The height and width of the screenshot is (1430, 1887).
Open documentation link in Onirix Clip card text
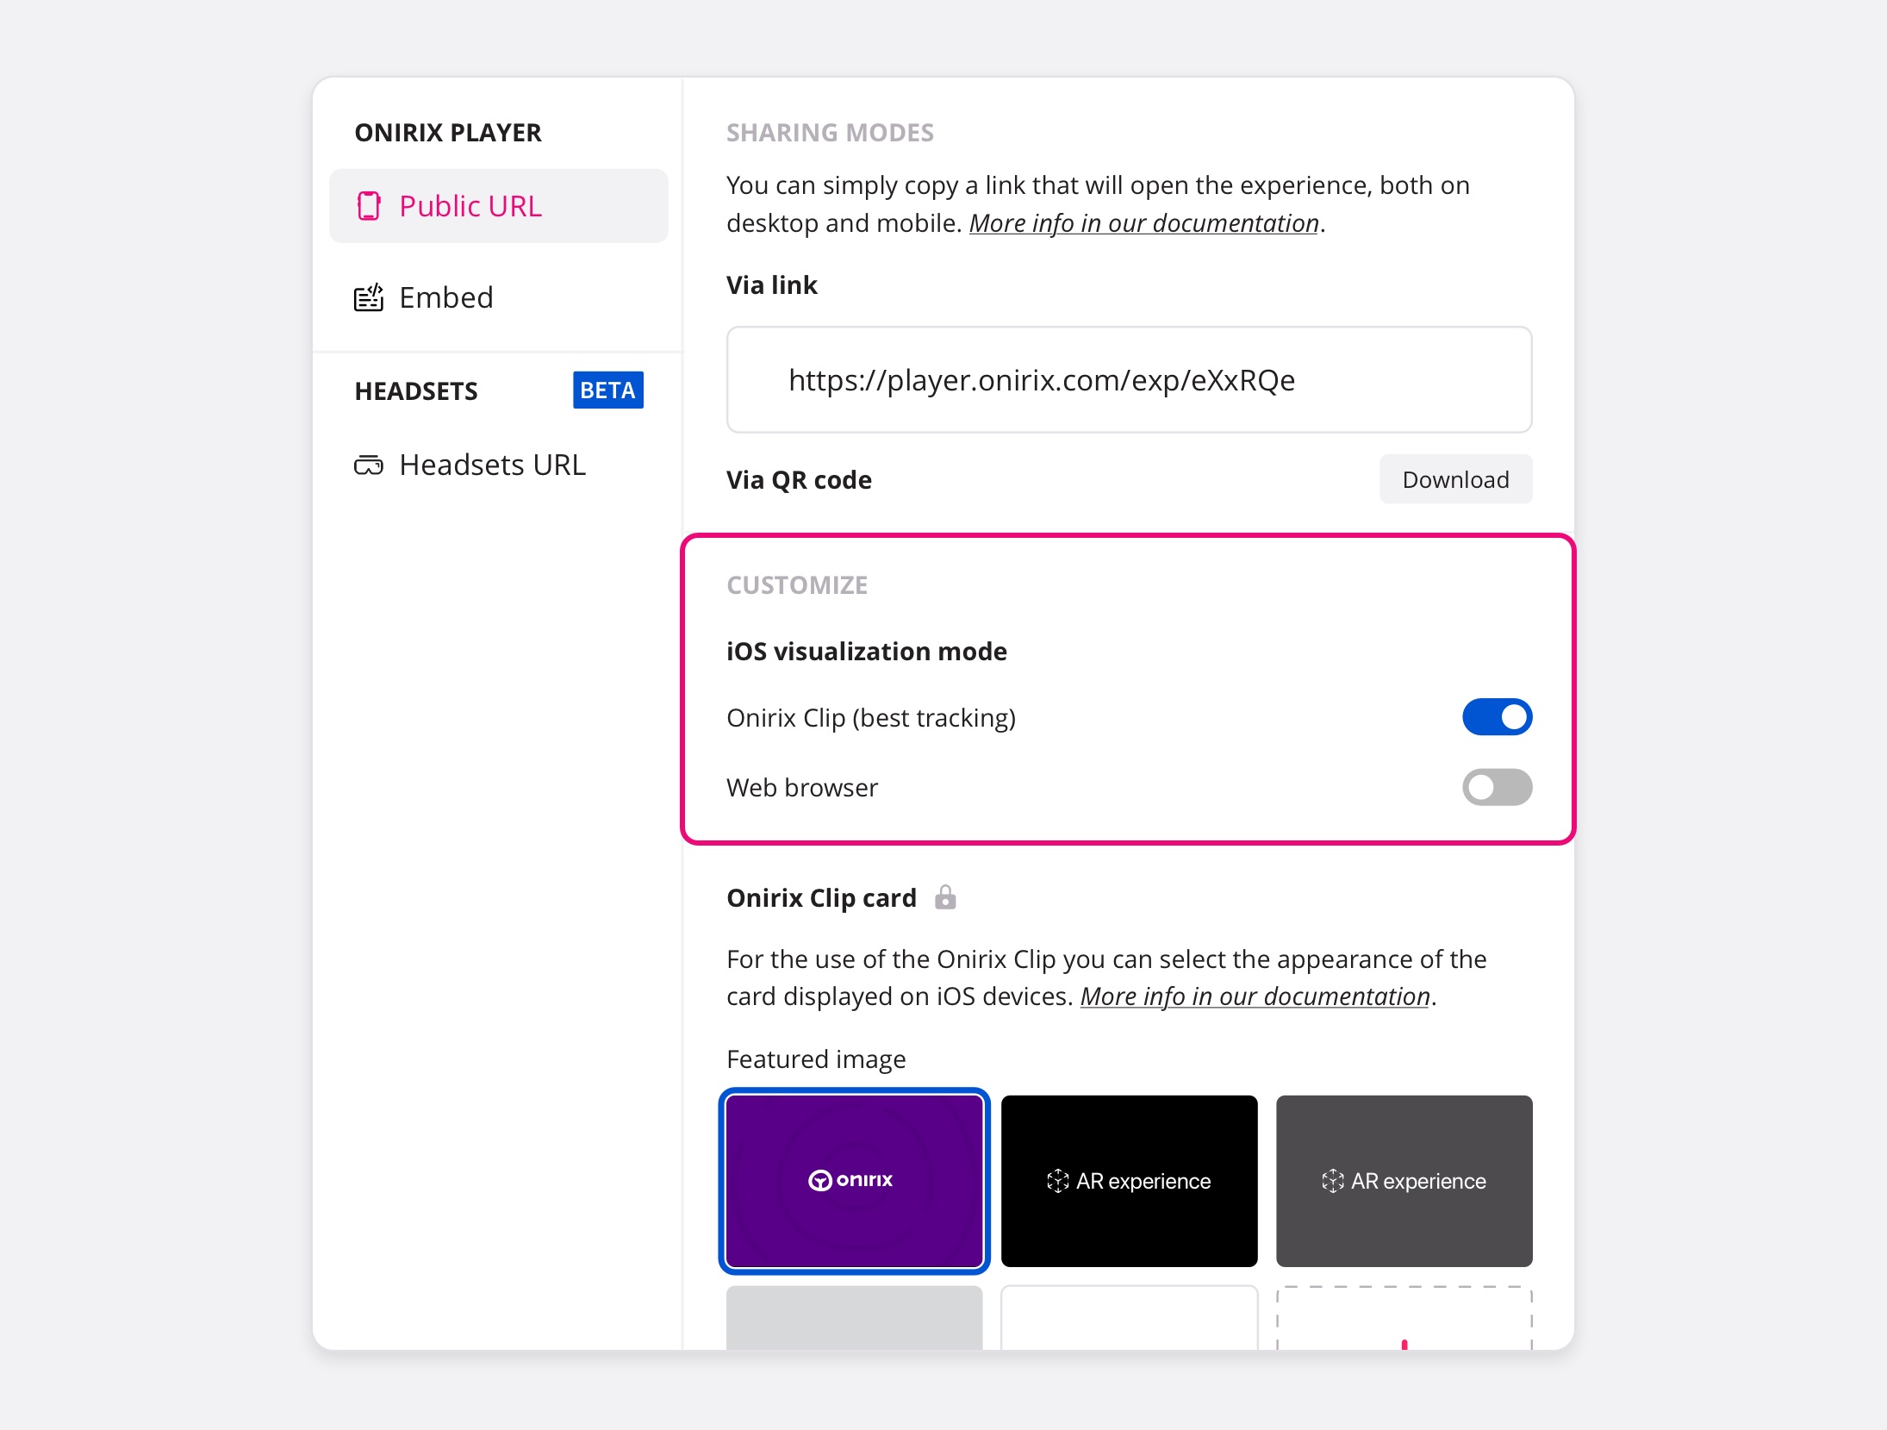pyautogui.click(x=1255, y=996)
